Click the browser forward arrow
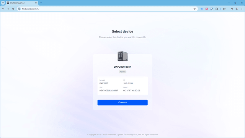The width and height of the screenshot is (245, 138). point(8,9)
